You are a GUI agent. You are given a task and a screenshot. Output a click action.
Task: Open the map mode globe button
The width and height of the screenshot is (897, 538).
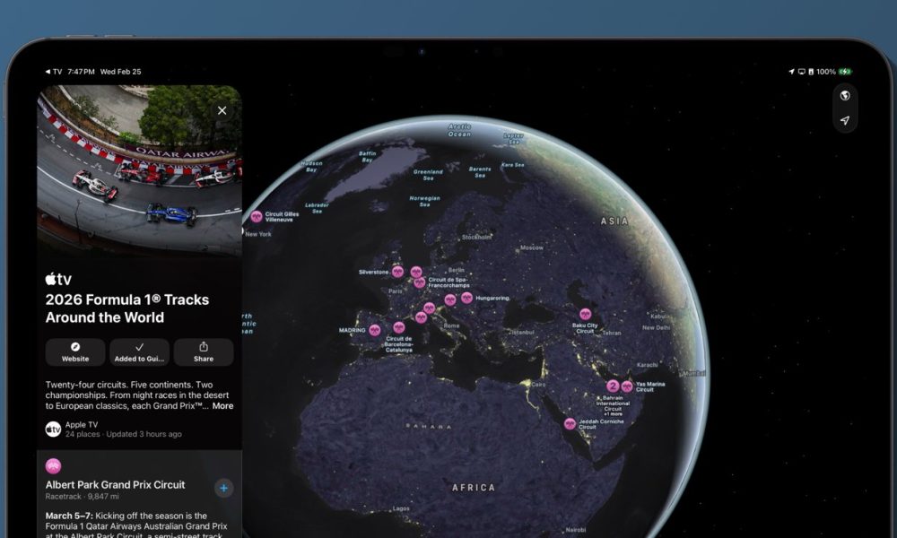pos(844,96)
